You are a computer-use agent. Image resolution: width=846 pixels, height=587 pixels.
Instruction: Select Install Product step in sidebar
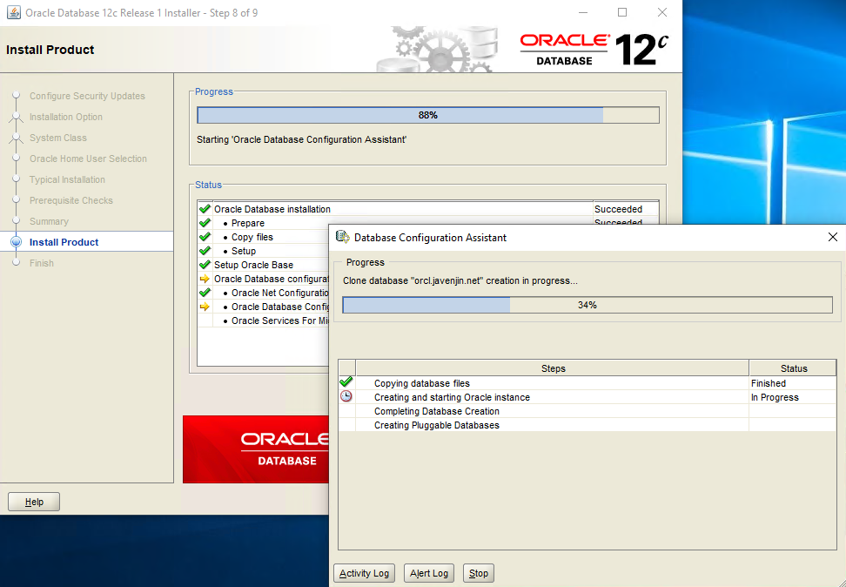click(x=64, y=242)
